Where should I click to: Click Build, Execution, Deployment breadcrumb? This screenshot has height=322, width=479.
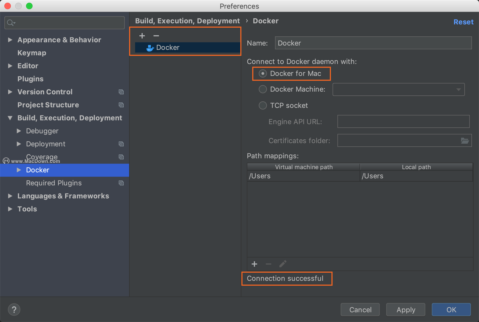pos(187,21)
